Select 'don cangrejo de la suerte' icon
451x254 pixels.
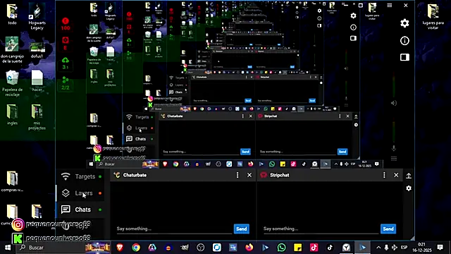click(x=12, y=49)
